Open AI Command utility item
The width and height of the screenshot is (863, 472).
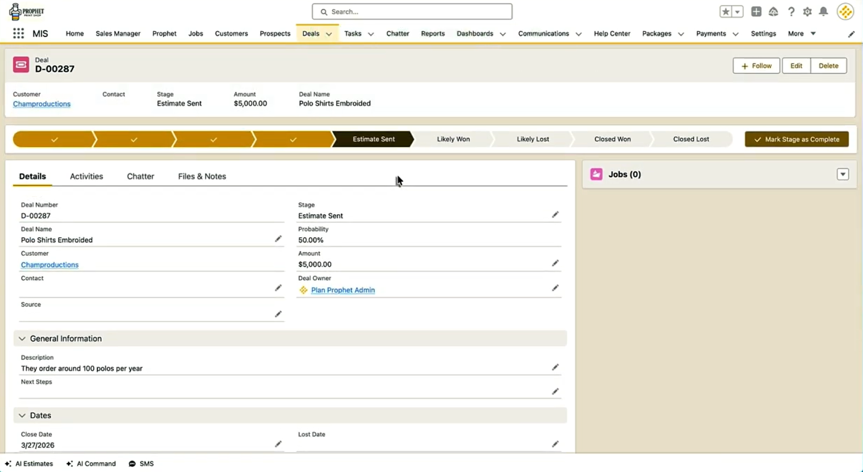[x=91, y=464]
